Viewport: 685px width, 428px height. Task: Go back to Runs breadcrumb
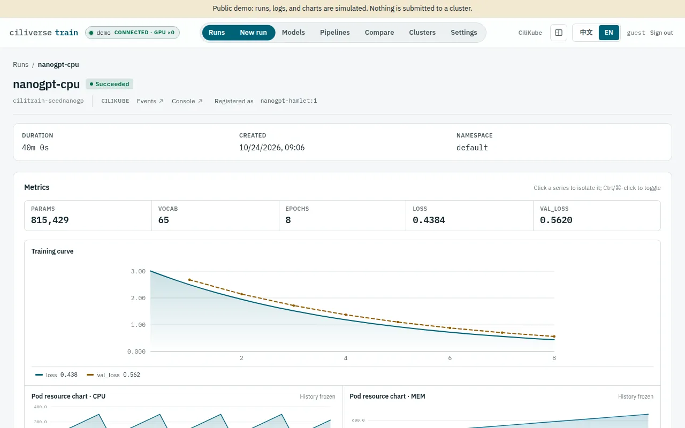[20, 65]
